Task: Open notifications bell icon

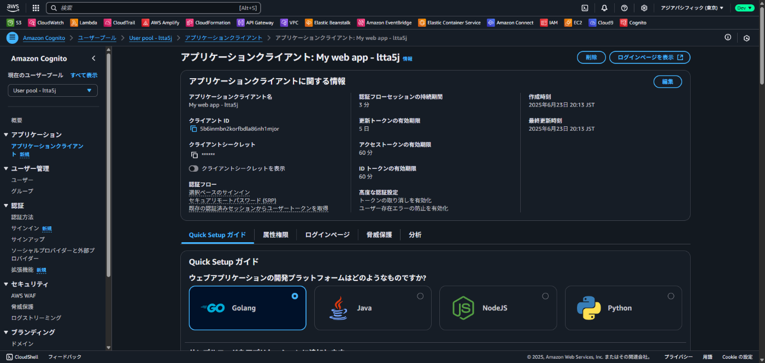Action: pos(604,8)
